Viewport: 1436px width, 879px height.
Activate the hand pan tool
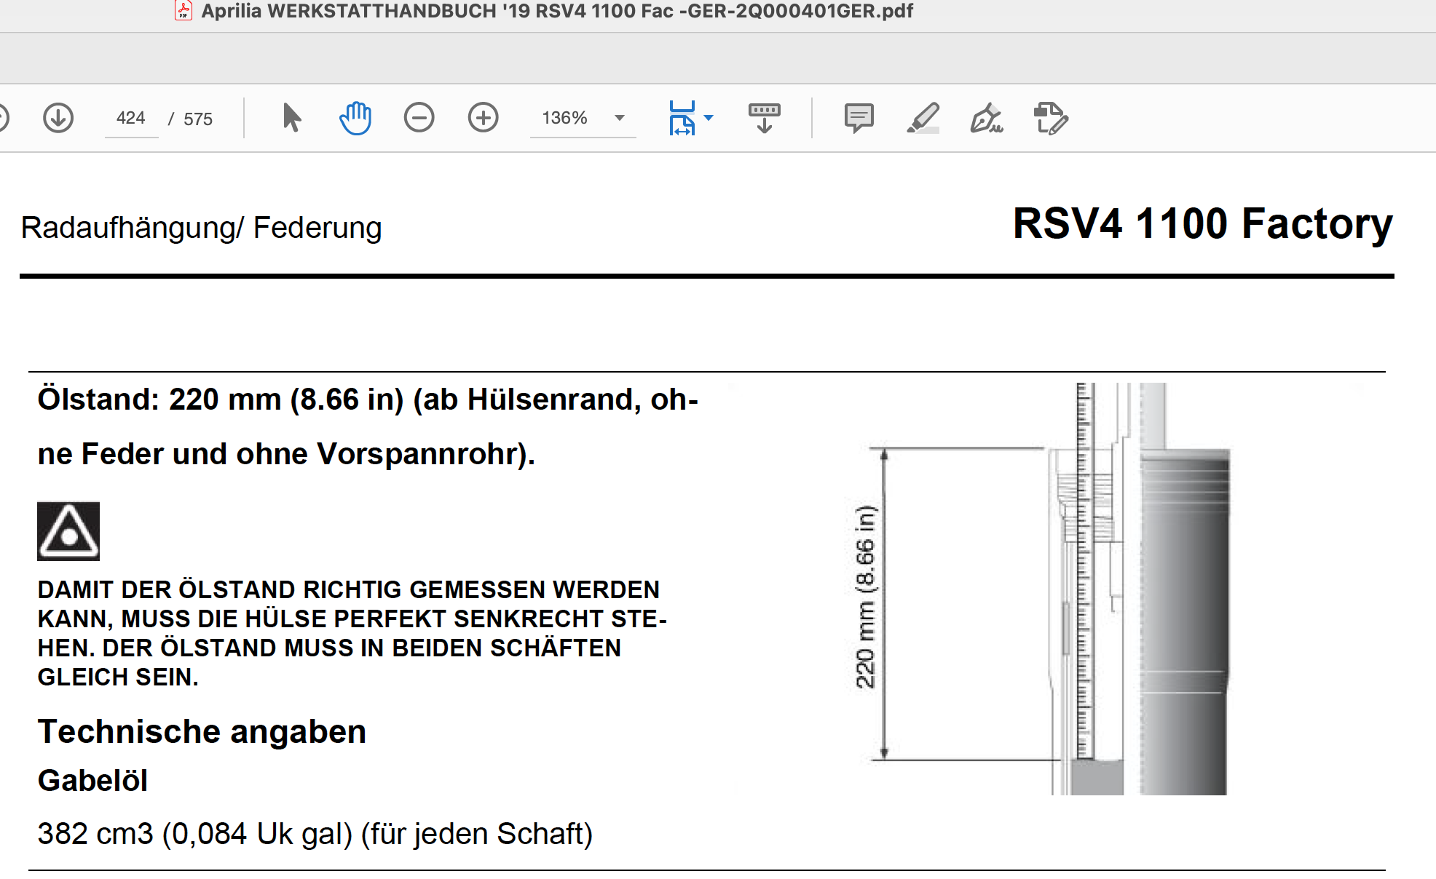[355, 118]
